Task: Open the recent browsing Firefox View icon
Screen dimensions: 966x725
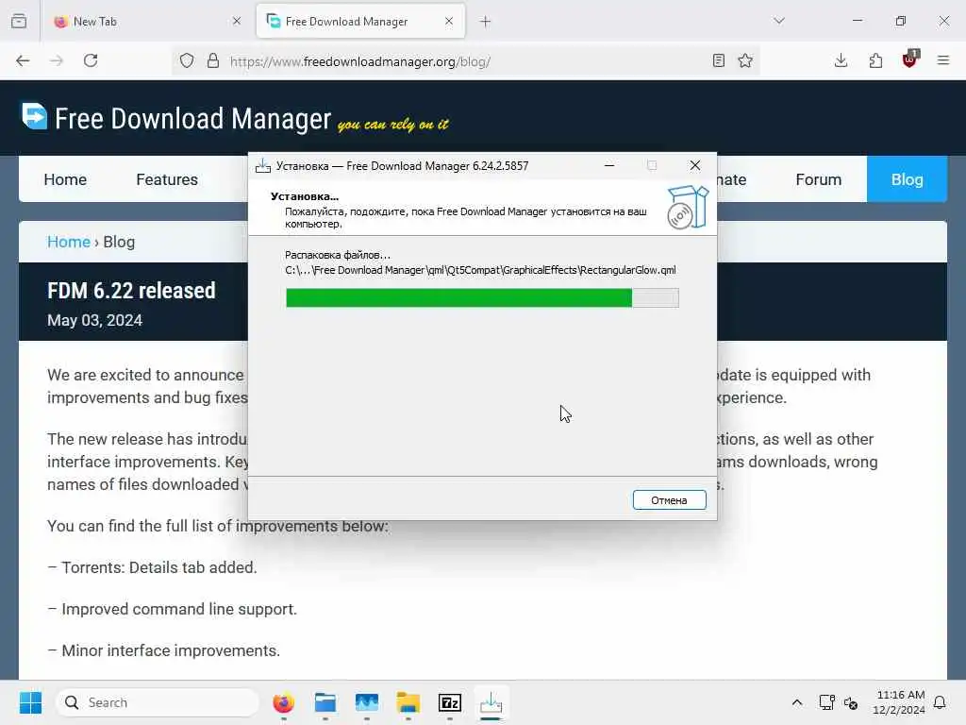Action: coord(19,21)
